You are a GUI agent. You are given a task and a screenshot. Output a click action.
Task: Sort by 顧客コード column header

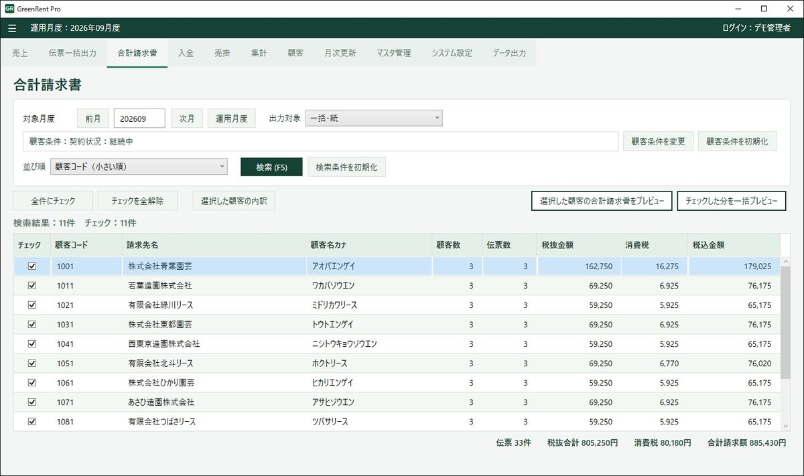pyautogui.click(x=86, y=245)
